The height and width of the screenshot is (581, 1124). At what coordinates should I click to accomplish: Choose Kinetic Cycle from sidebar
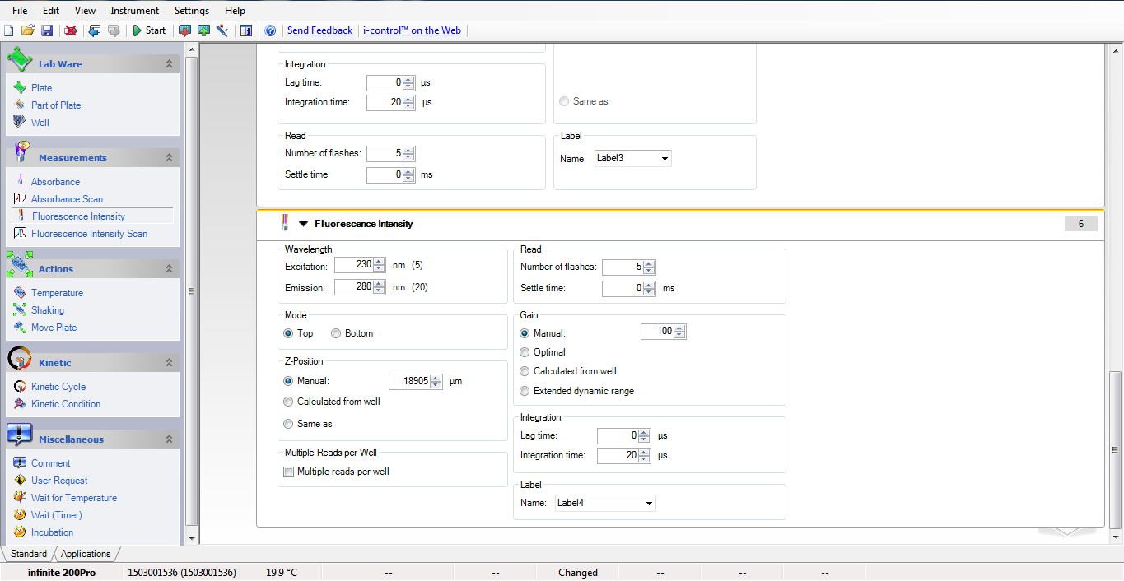[58, 387]
